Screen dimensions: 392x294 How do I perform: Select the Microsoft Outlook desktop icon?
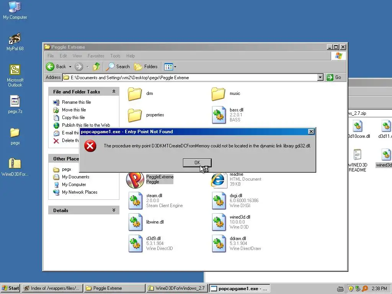tap(15, 76)
